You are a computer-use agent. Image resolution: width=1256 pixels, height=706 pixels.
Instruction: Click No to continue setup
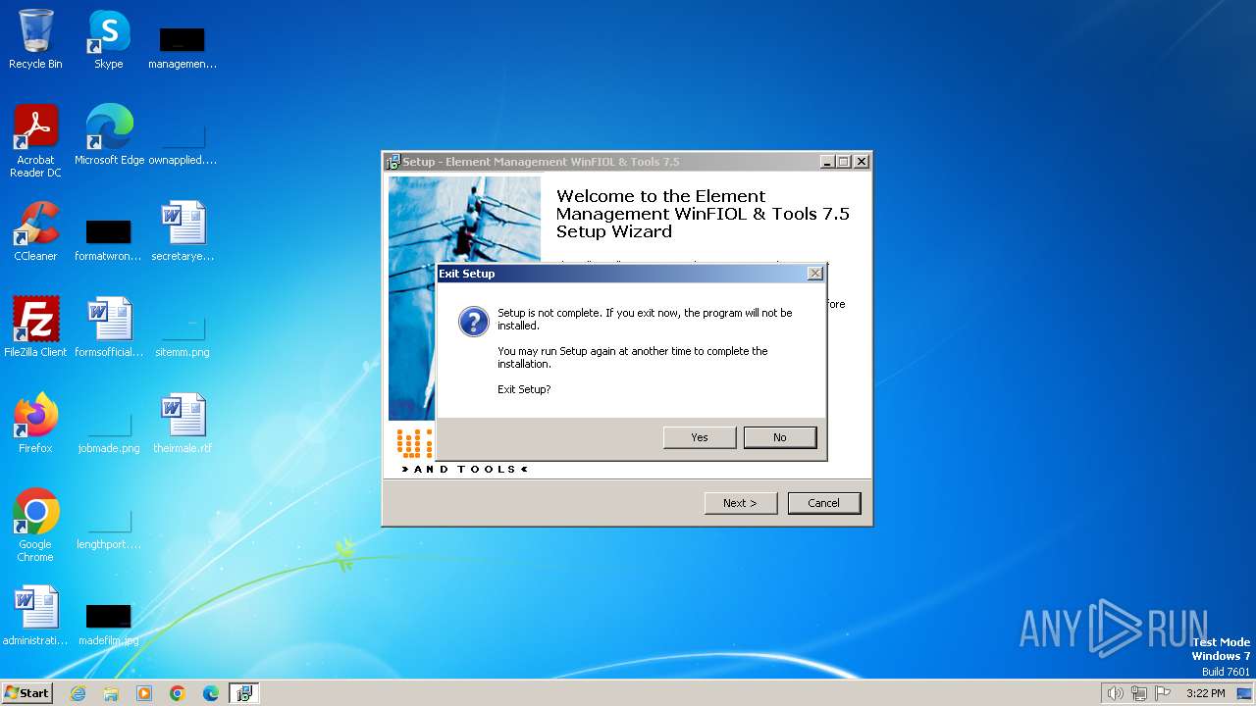tap(780, 437)
